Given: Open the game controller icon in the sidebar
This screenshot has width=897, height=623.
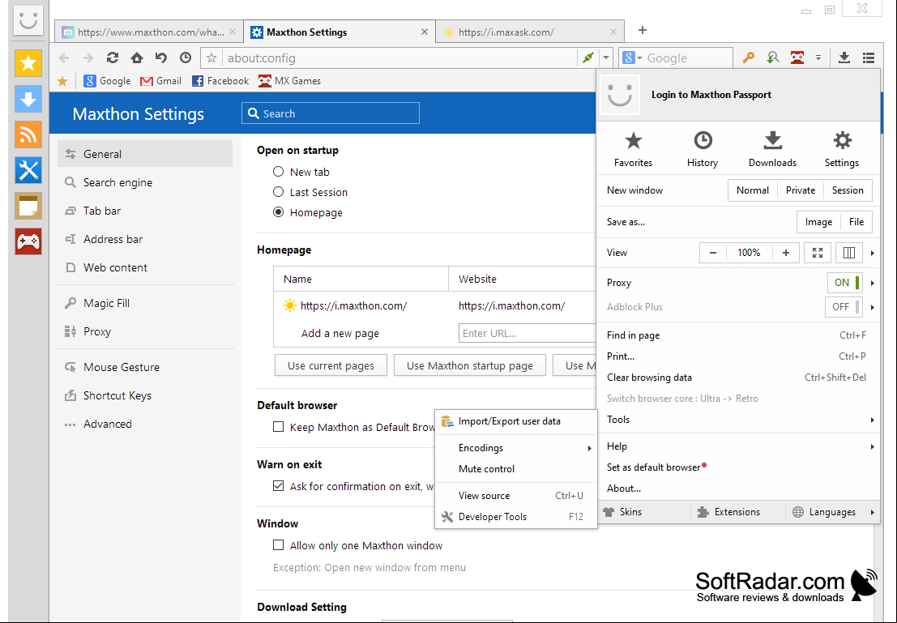Looking at the screenshot, I should 28,241.
